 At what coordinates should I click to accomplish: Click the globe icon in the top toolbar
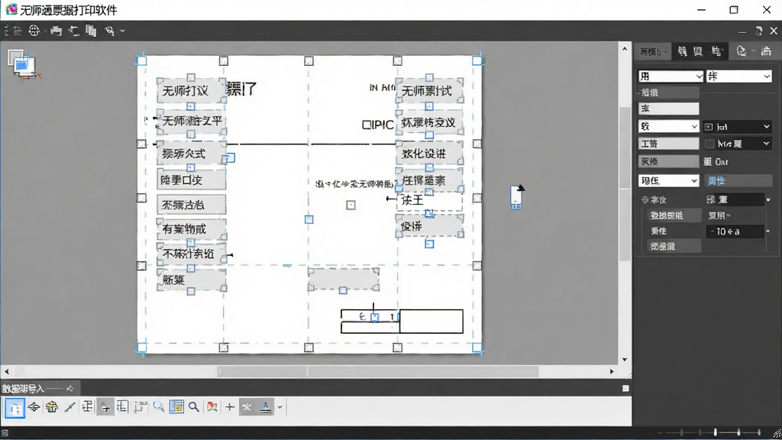[x=34, y=31]
